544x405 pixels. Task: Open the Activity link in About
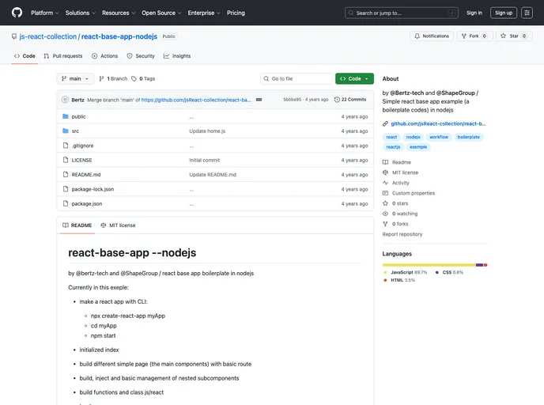[x=400, y=183]
